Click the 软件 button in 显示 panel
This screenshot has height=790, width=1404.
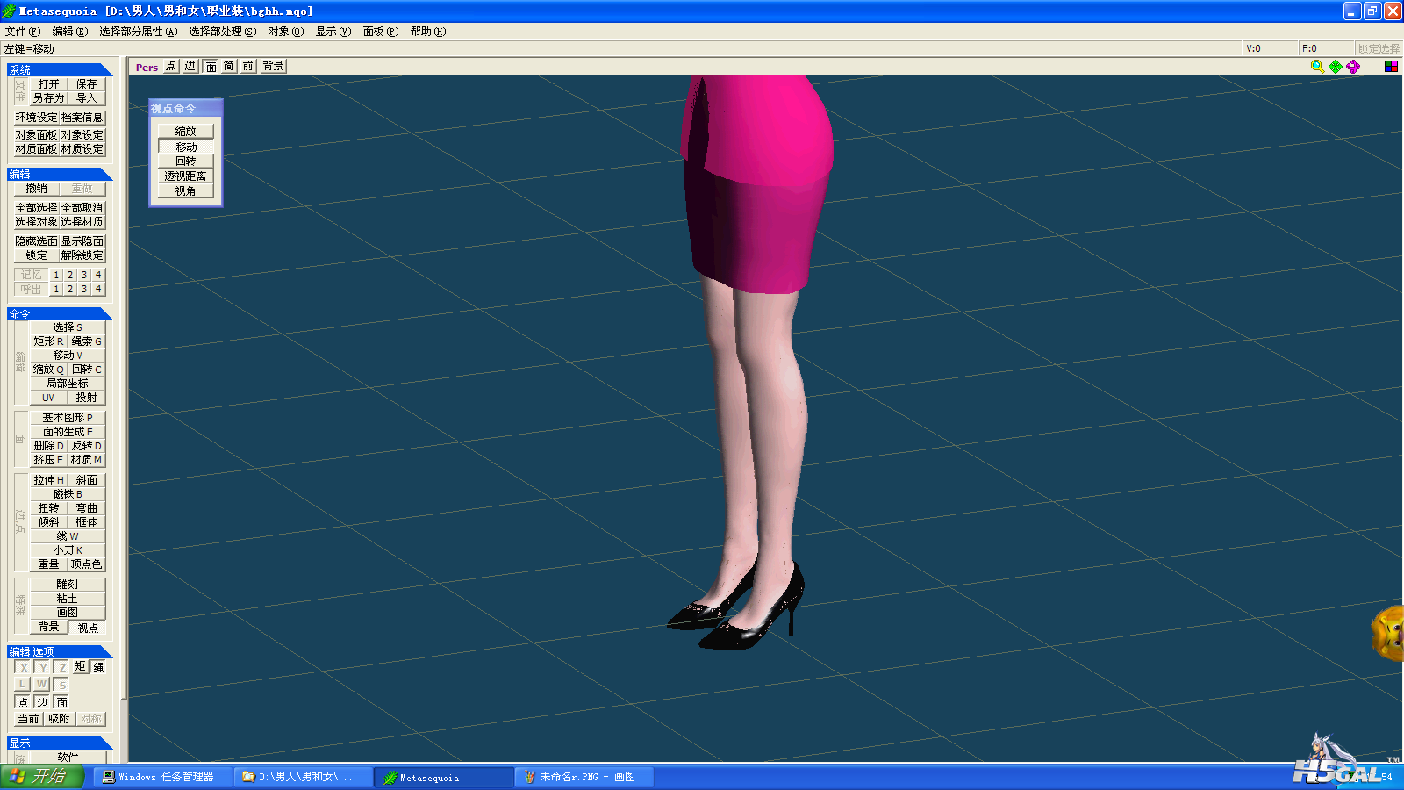68,757
